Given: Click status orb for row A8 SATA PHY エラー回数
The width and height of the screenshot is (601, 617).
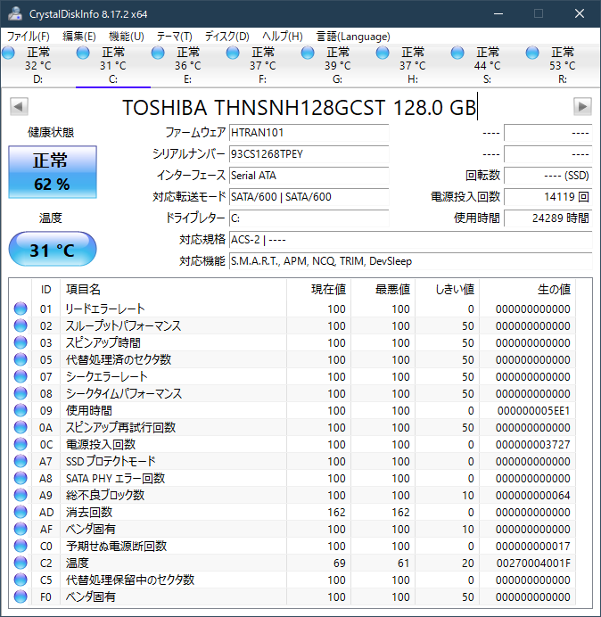Looking at the screenshot, I should (21, 478).
